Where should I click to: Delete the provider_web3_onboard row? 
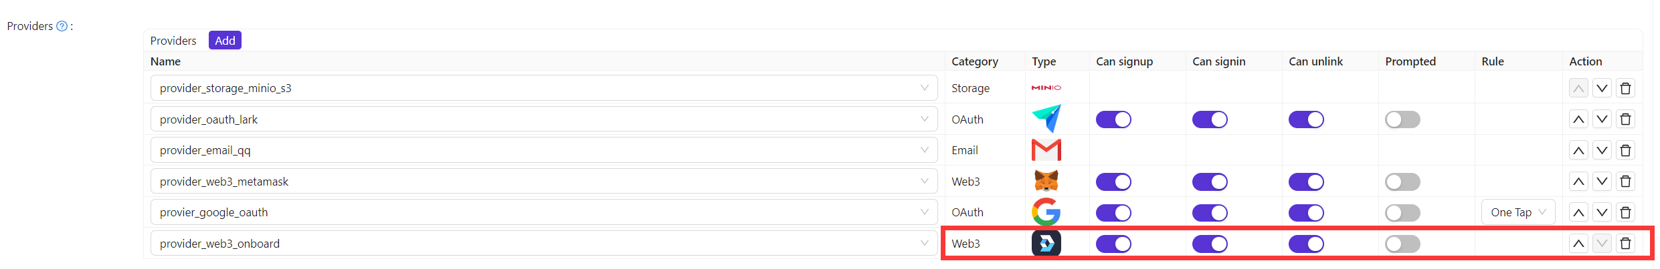click(1625, 244)
